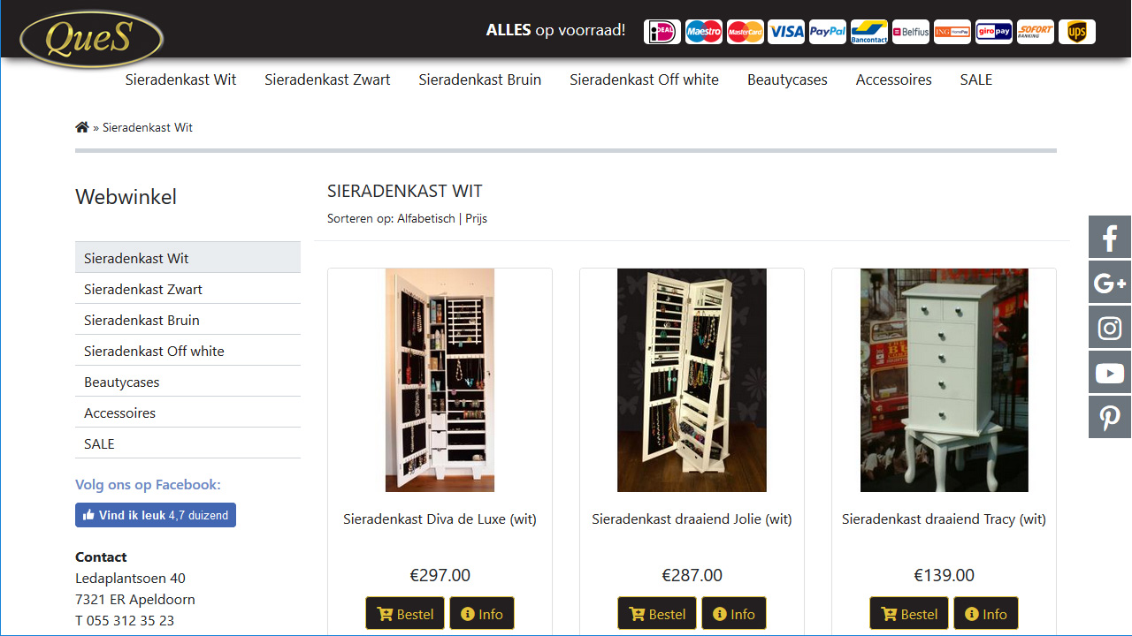
Task: Select Sieradenkast Bruin in the sidebar list
Action: (x=187, y=320)
